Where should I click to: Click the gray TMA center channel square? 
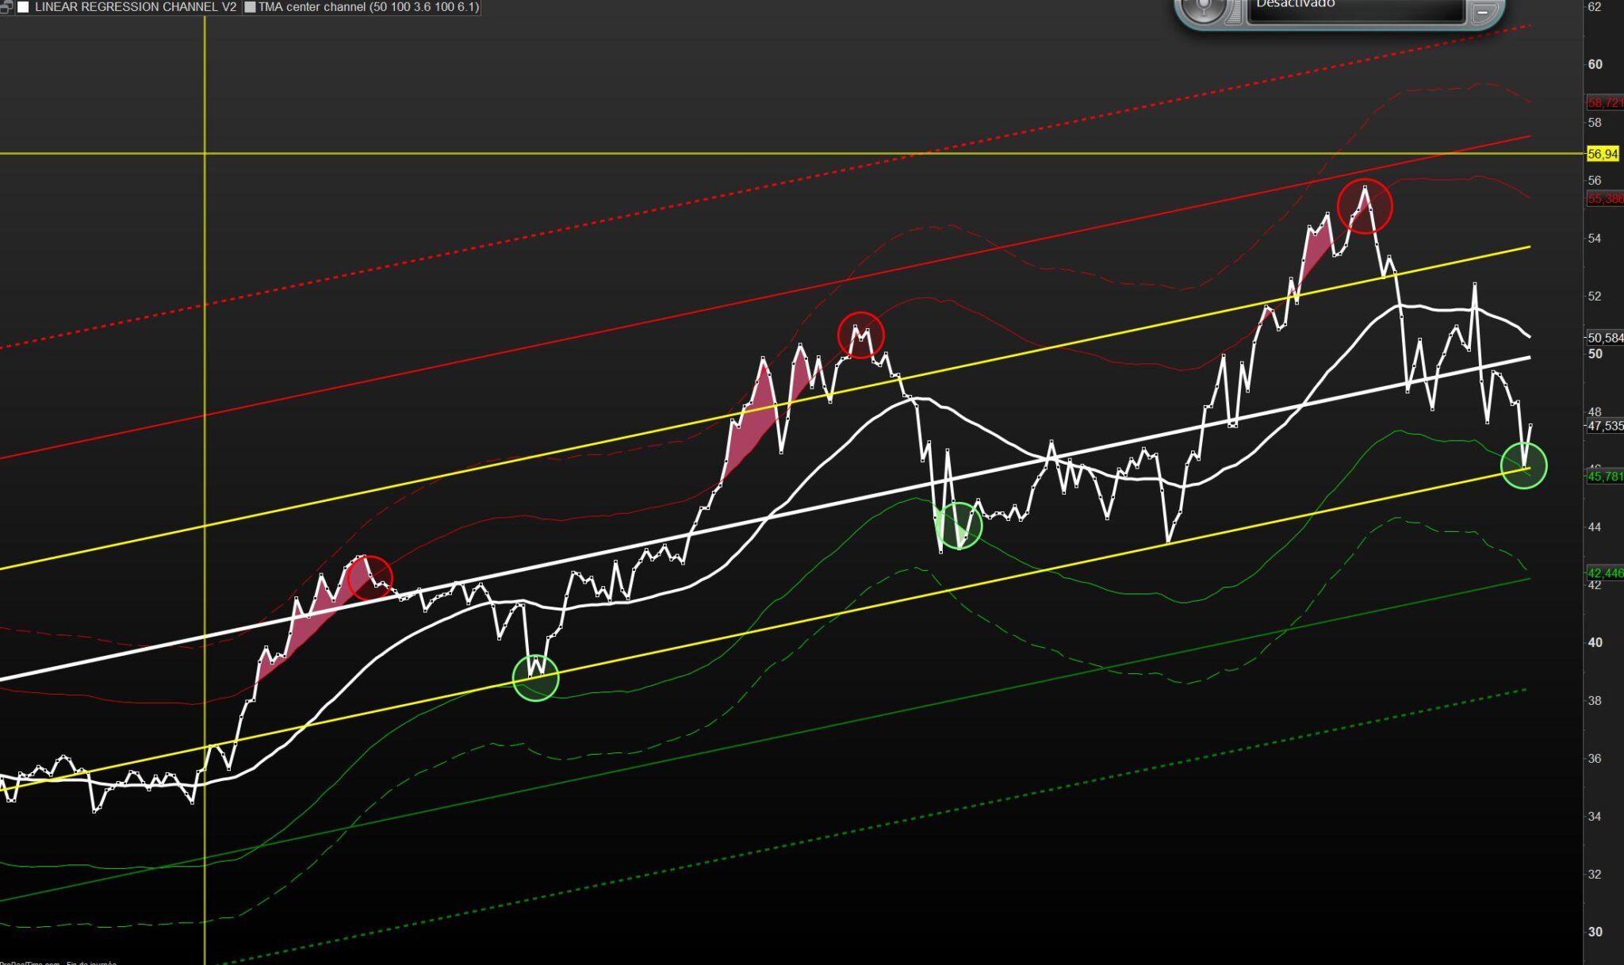click(250, 7)
